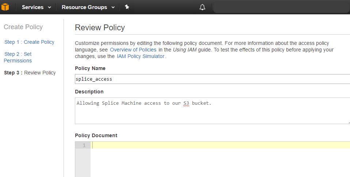Viewport: 350px width, 177px height.
Task: Click line 1 of Policy Document editor
Action: tap(220, 145)
